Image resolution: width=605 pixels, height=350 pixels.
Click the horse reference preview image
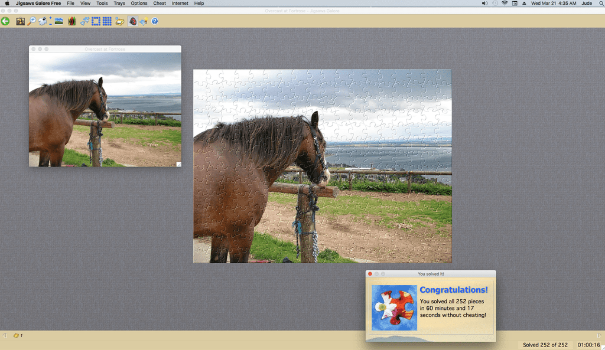pos(105,109)
